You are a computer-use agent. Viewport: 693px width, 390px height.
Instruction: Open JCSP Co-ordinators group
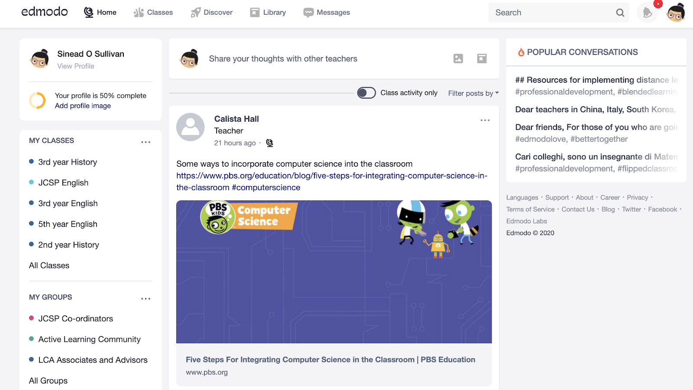(x=75, y=319)
